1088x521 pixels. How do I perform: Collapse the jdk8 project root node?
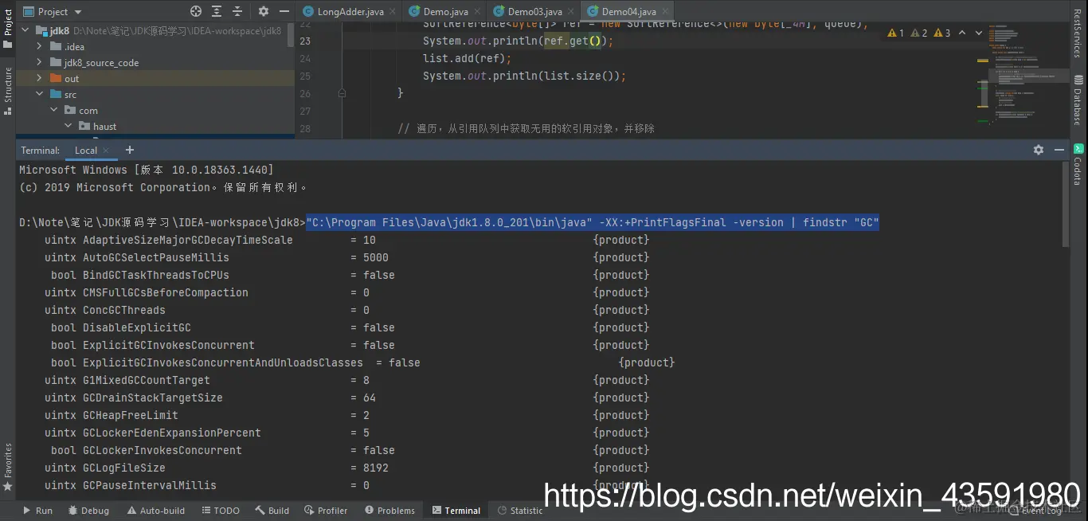point(25,30)
